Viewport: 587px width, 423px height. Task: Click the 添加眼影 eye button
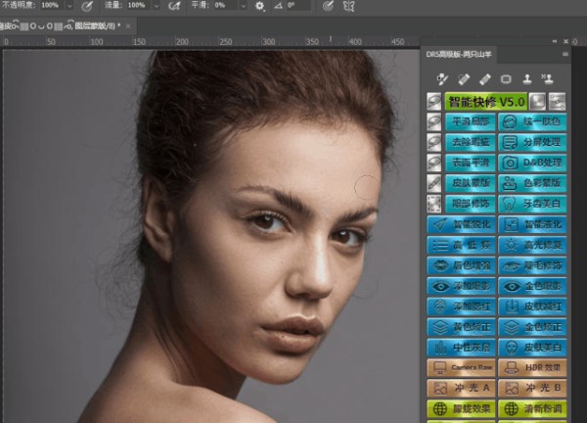[x=461, y=286]
